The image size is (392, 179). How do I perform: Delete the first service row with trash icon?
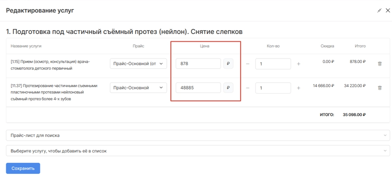pyautogui.click(x=379, y=64)
